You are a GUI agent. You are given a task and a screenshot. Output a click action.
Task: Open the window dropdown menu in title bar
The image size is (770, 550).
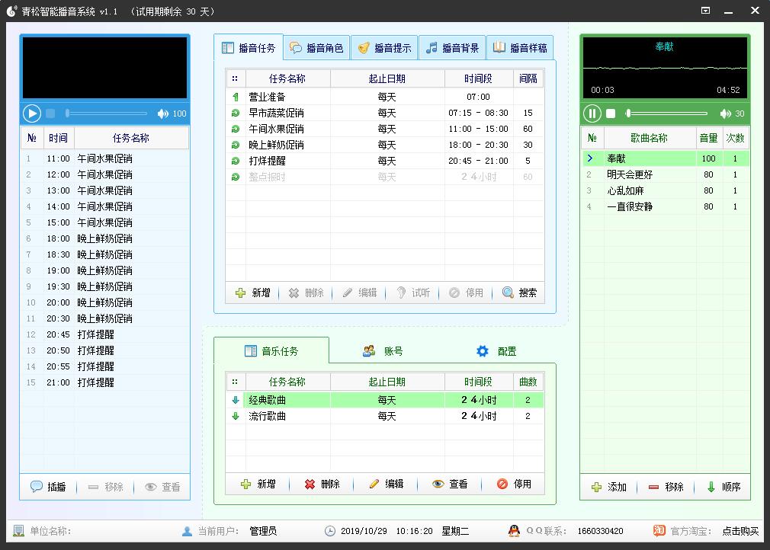[705, 11]
